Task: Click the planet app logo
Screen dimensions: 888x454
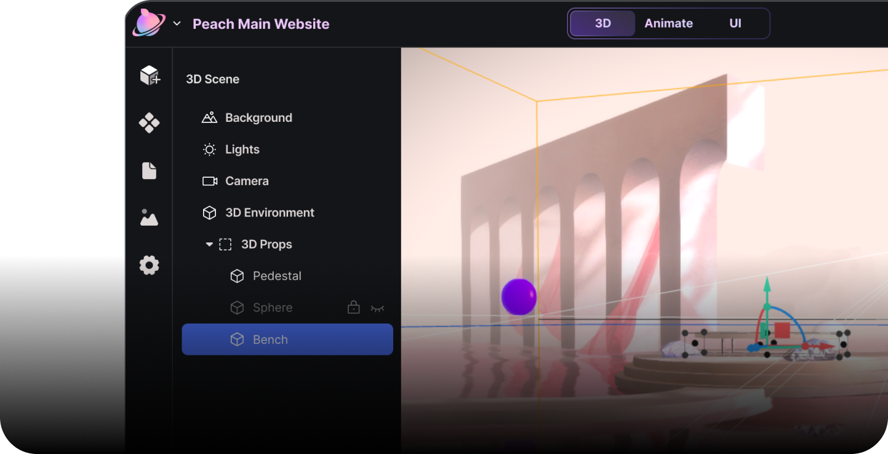Action: [148, 23]
